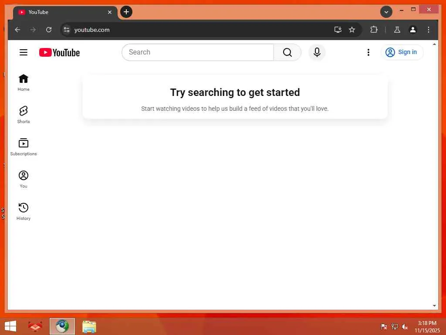Viewport: 446px width, 335px height.
Task: Minimize the browser window
Action: point(401,10)
